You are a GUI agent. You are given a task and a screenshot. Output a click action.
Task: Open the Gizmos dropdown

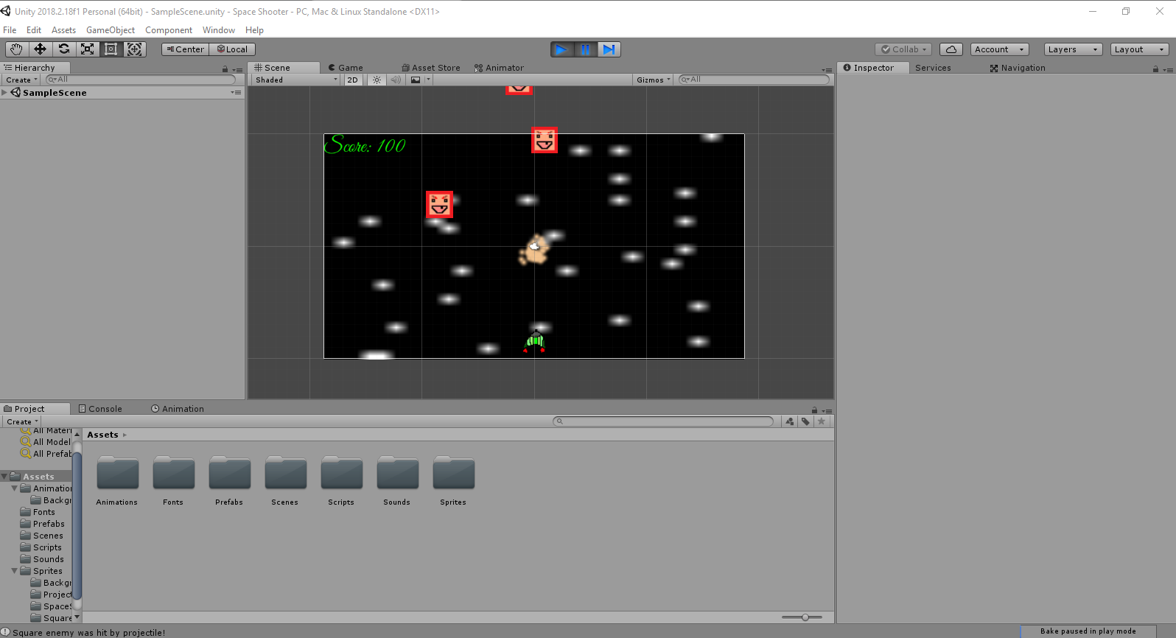(654, 80)
